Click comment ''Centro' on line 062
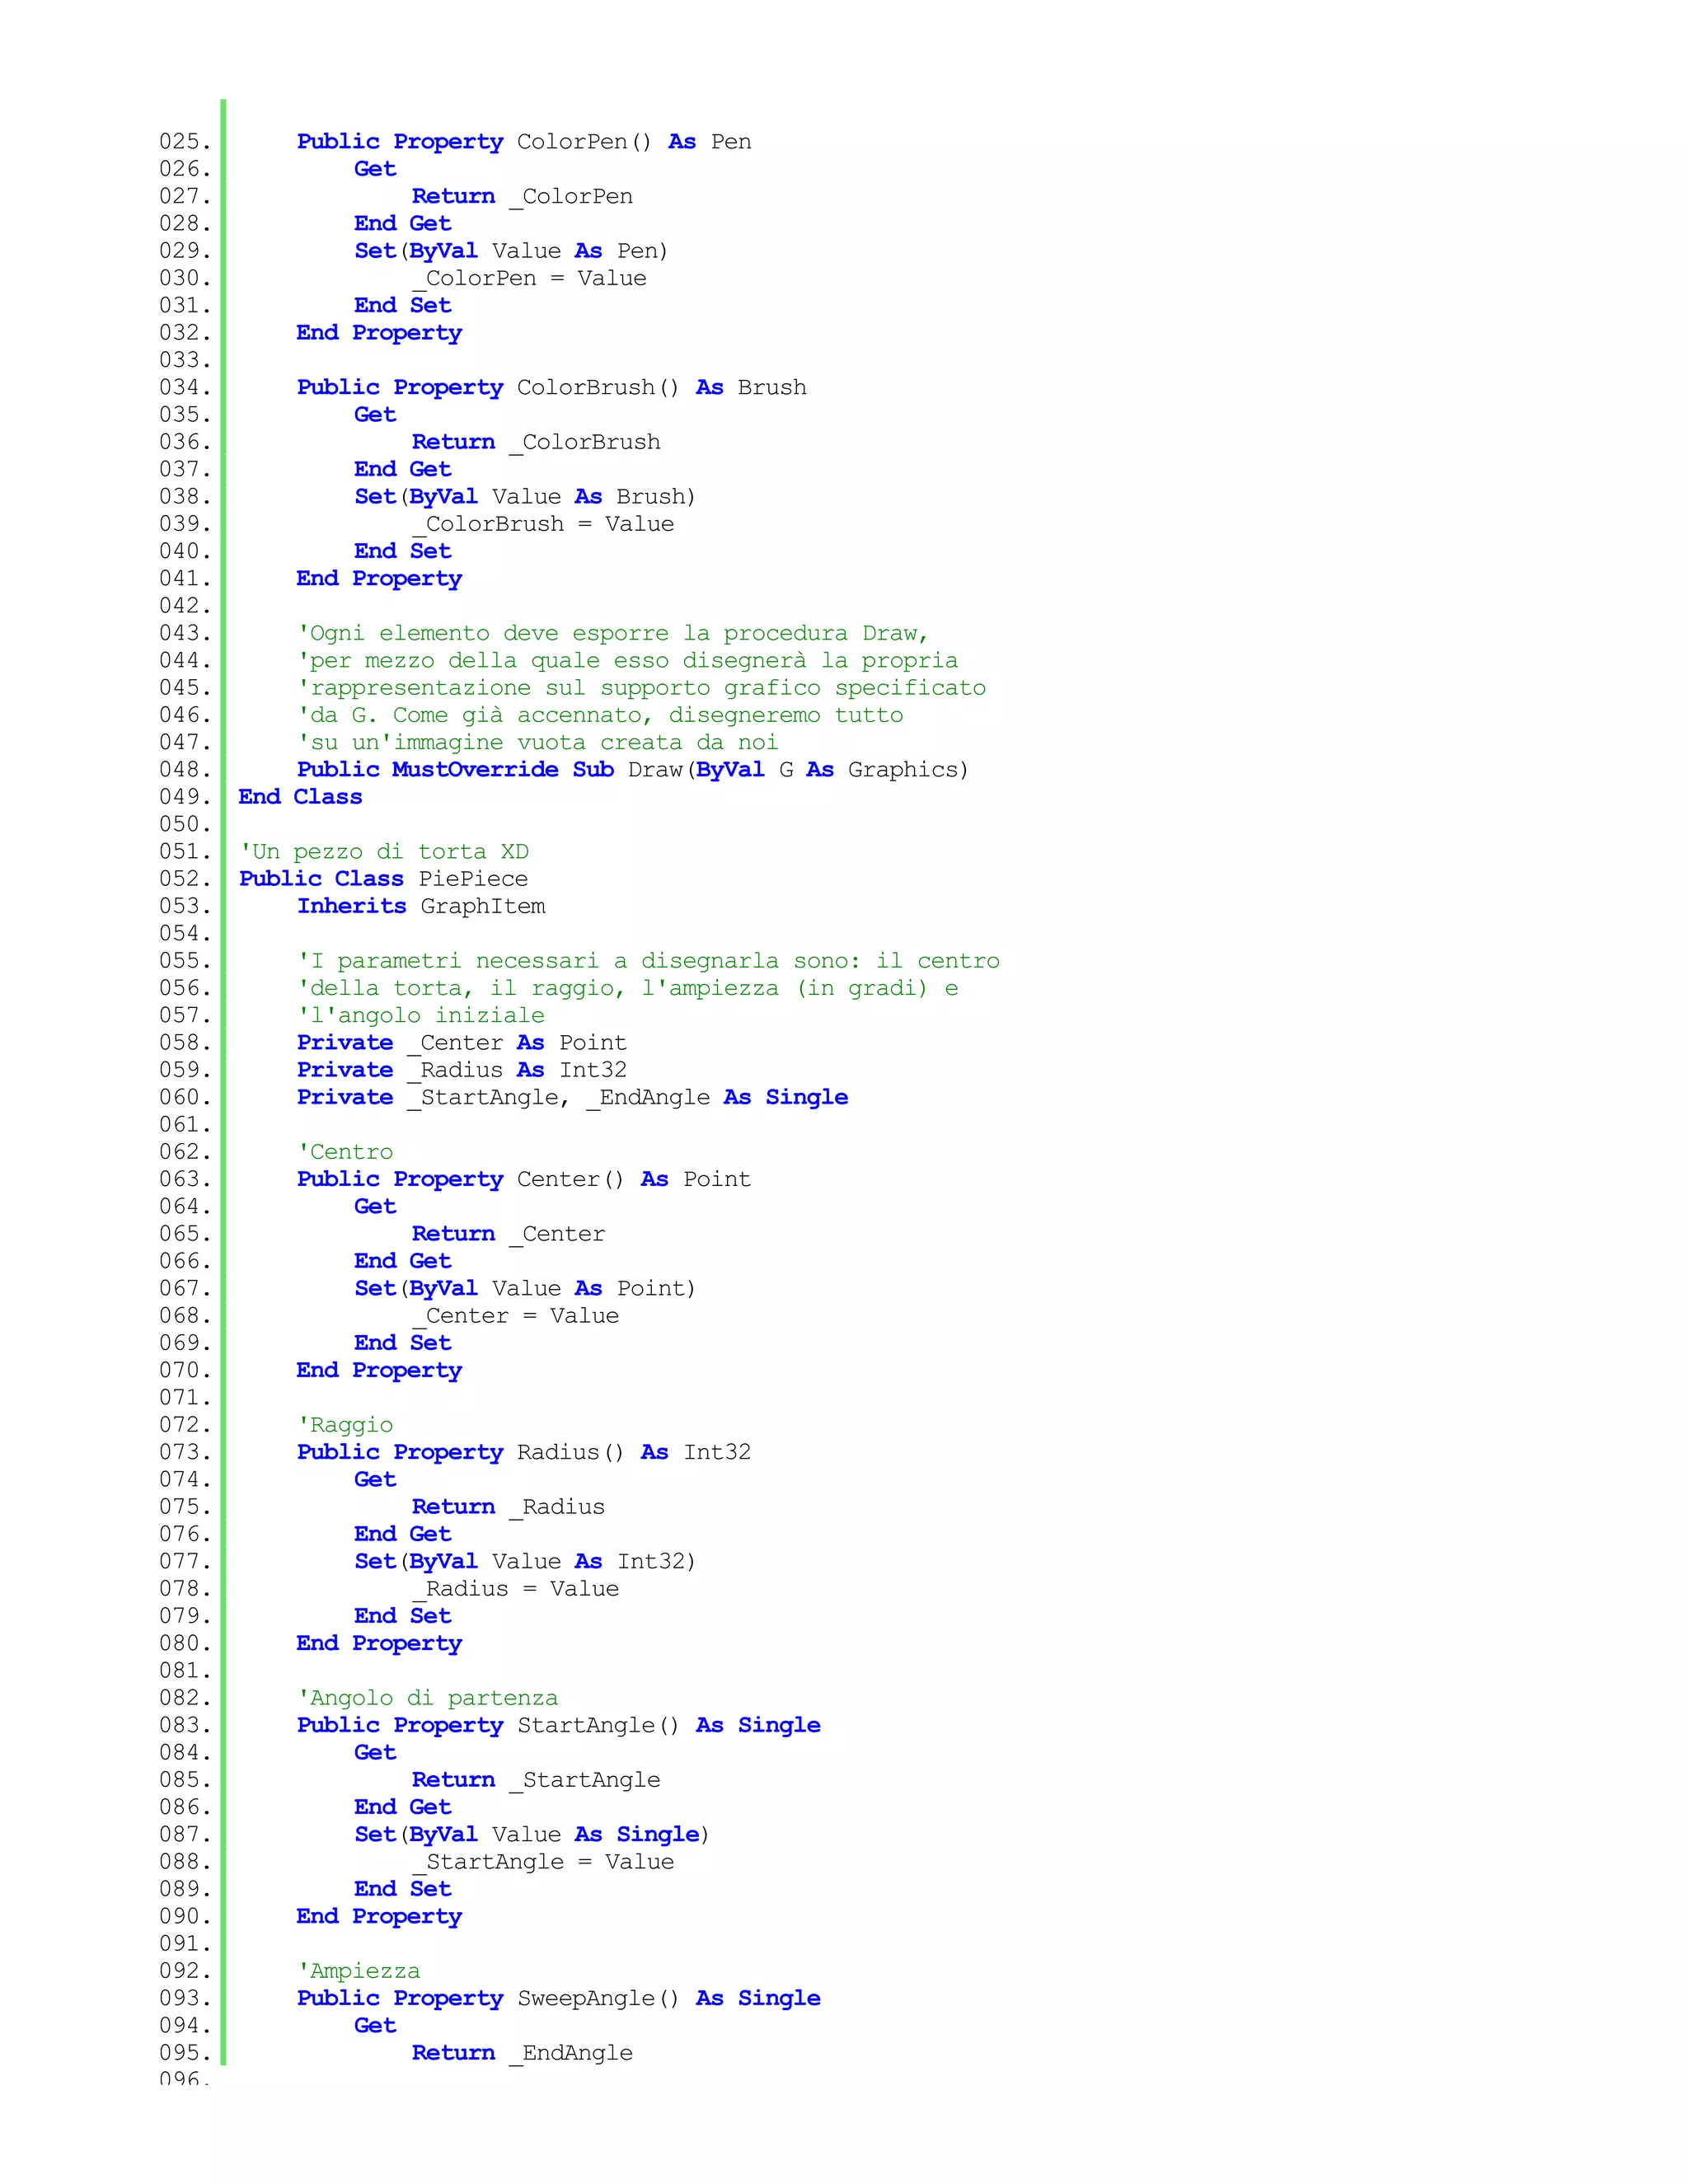 345,1152
